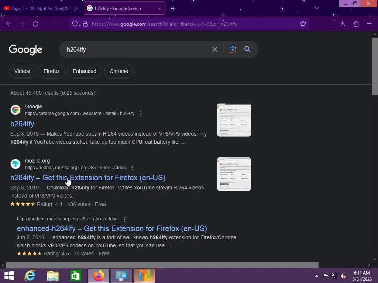Open the Control Panel taskbar icon
This screenshot has width=378, height=283.
(121, 276)
